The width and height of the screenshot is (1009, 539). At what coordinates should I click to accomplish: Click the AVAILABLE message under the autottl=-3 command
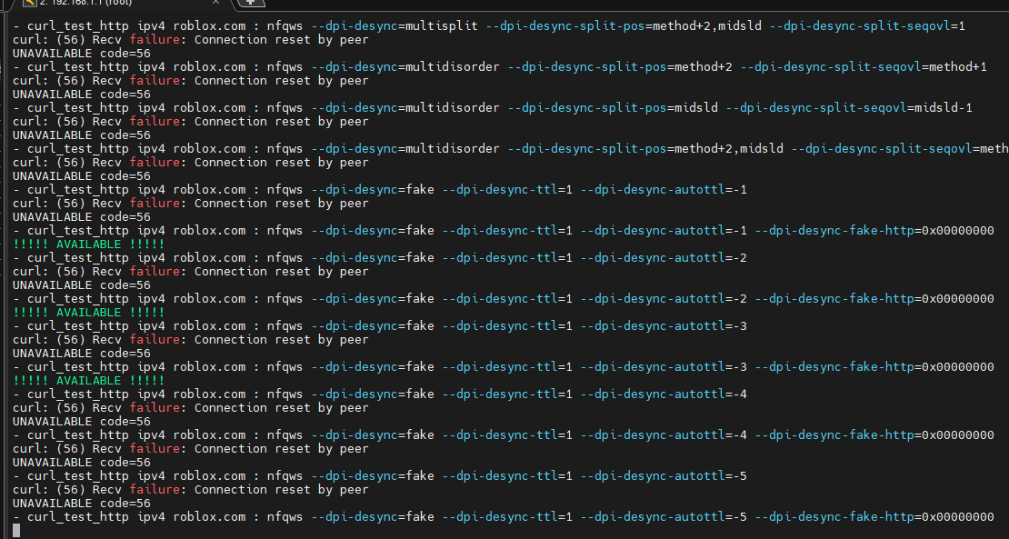point(89,381)
